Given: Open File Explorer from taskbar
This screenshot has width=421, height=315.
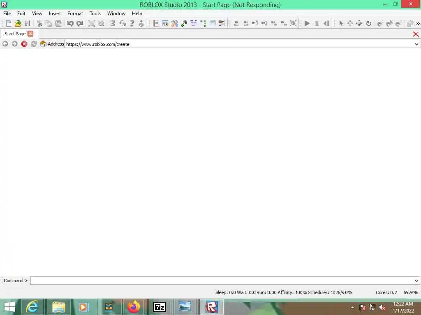Looking at the screenshot, I should (58, 307).
